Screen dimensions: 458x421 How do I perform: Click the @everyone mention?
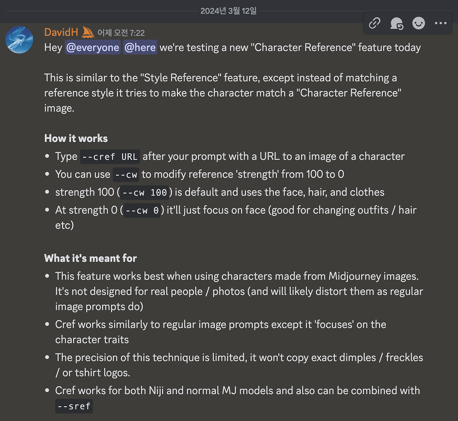(x=93, y=48)
